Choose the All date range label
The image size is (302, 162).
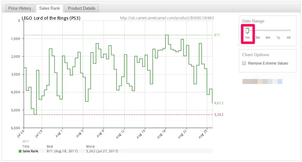coord(288,37)
